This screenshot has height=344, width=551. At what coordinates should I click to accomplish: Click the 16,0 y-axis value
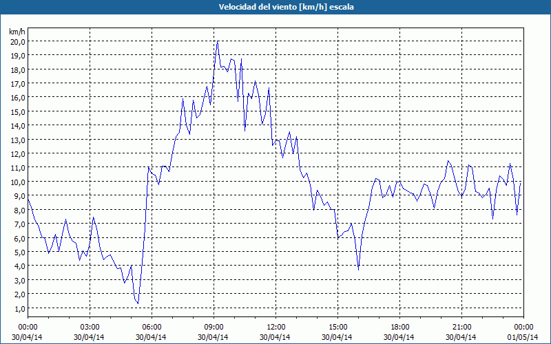click(x=18, y=98)
